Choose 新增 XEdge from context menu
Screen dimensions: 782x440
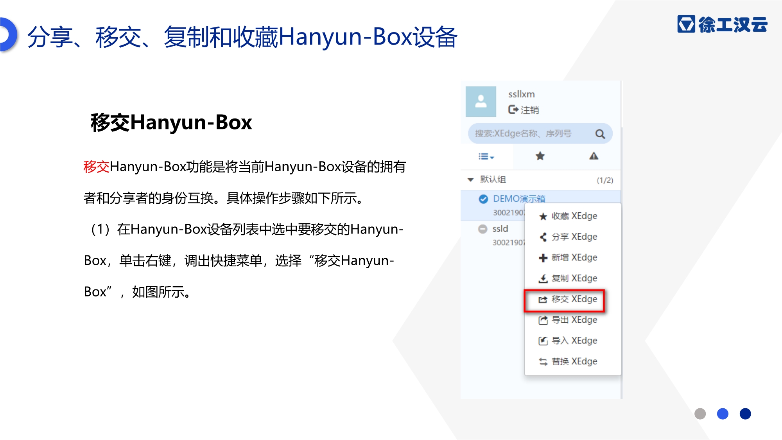[573, 257]
